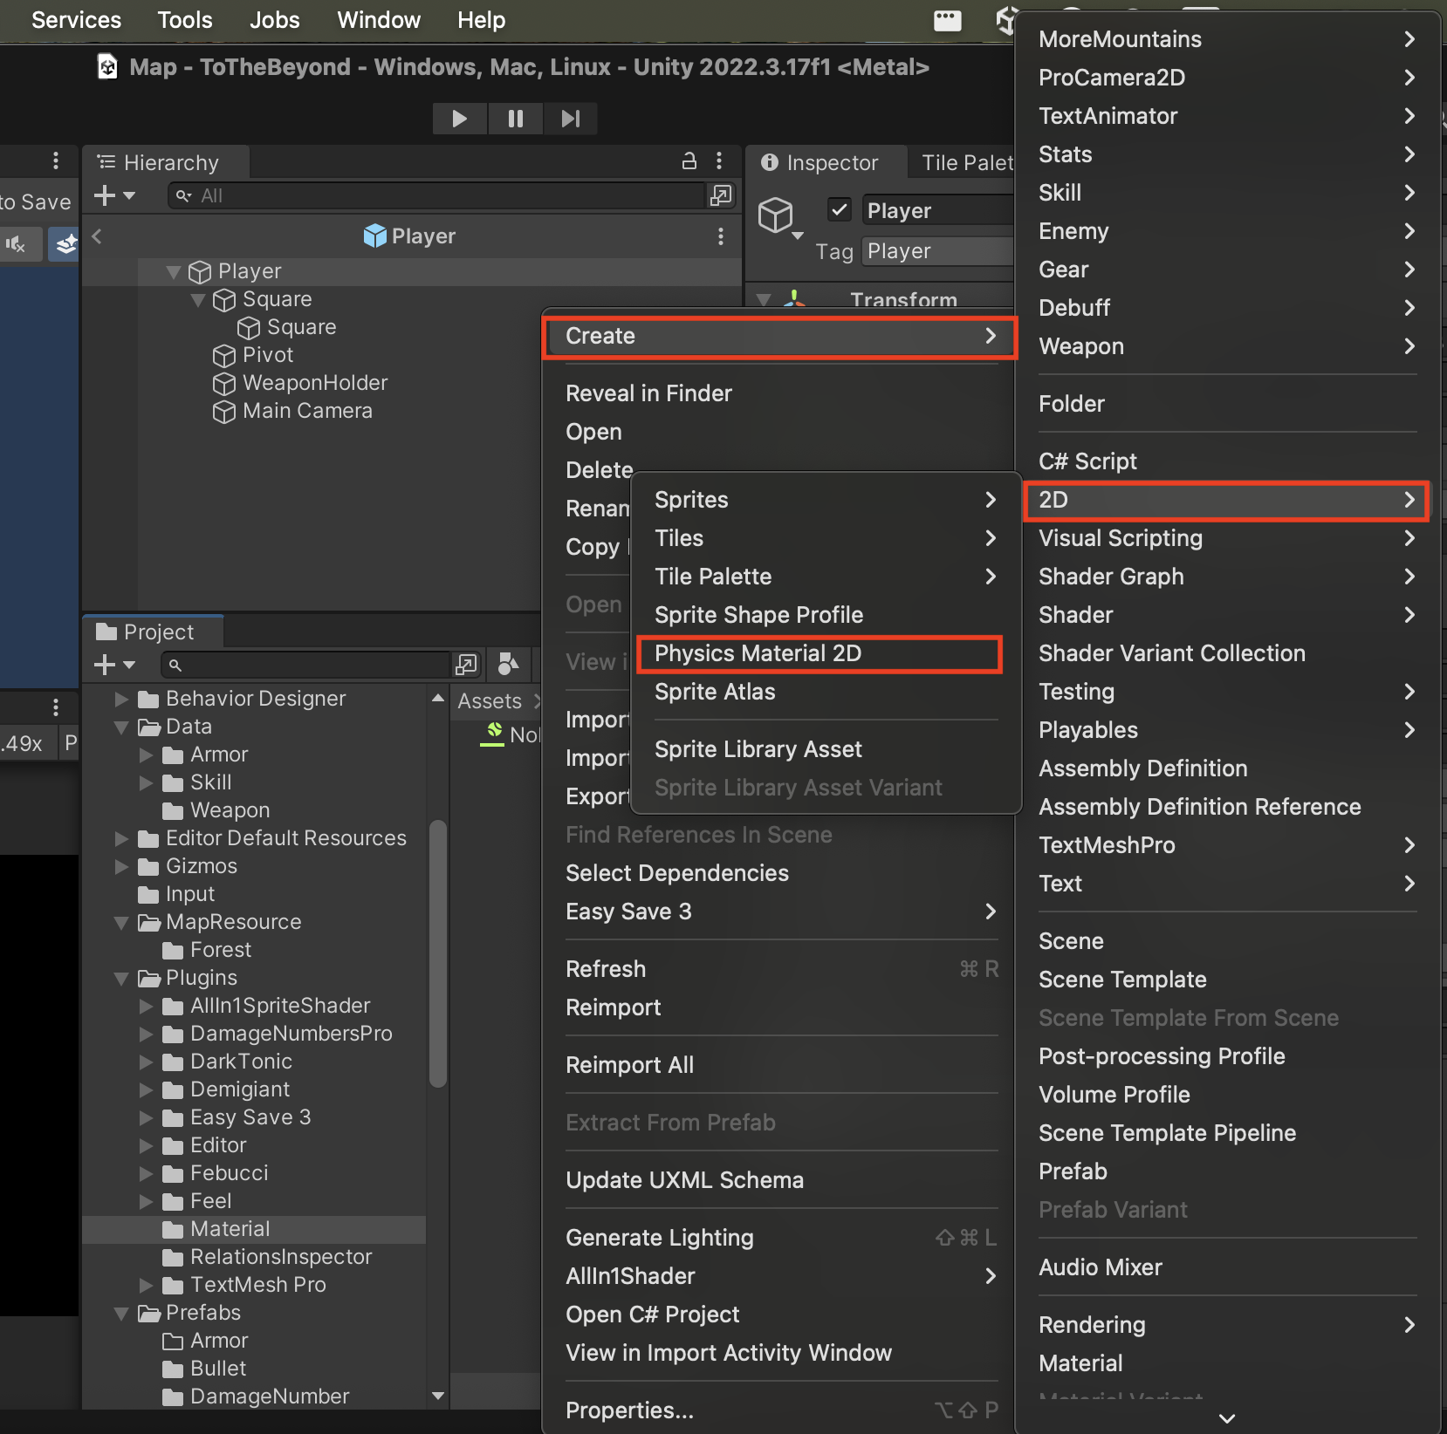Open the 2D submenu in Create menu
The height and width of the screenshot is (1434, 1447).
coord(1227,500)
